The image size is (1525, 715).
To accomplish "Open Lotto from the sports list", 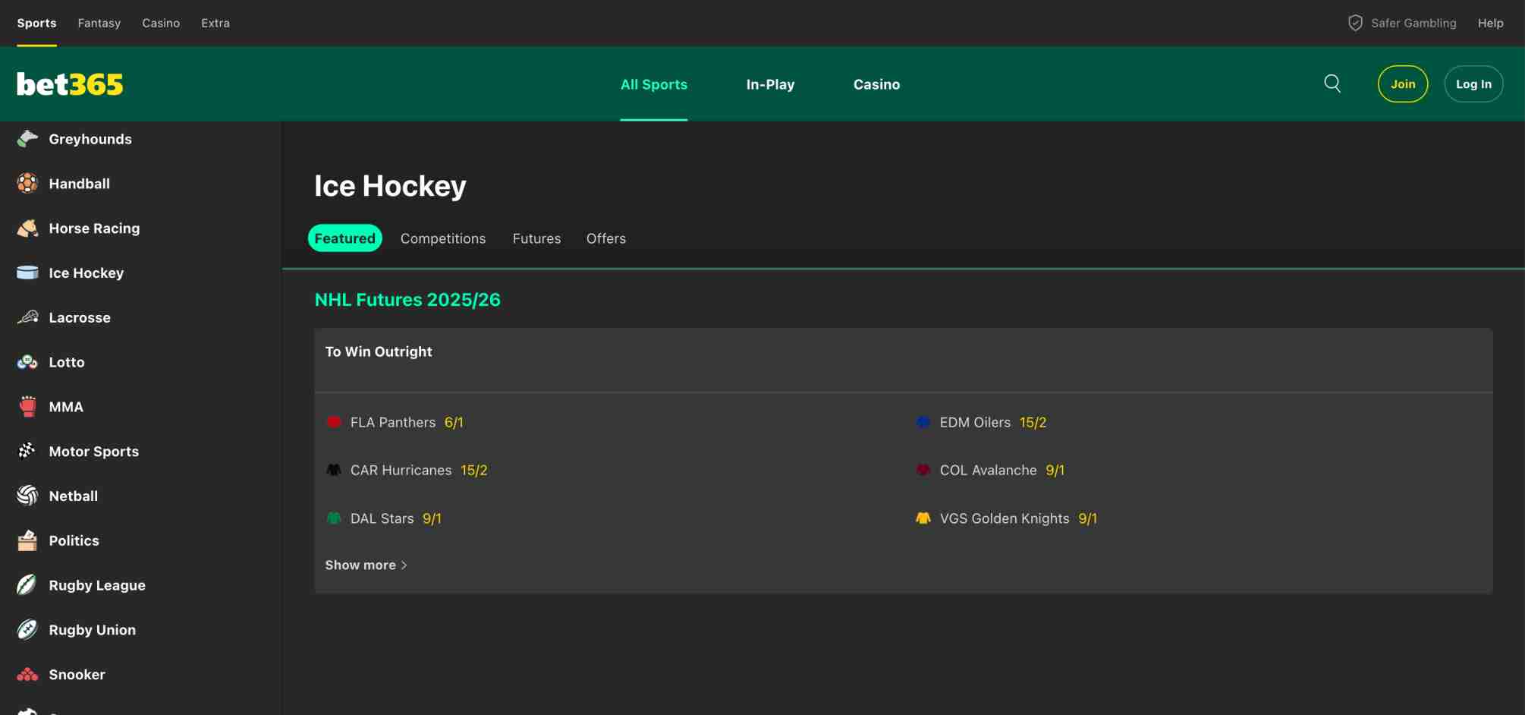I will (x=67, y=362).
